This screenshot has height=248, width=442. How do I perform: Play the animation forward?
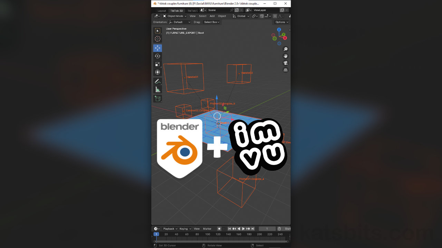pyautogui.click(x=243, y=229)
